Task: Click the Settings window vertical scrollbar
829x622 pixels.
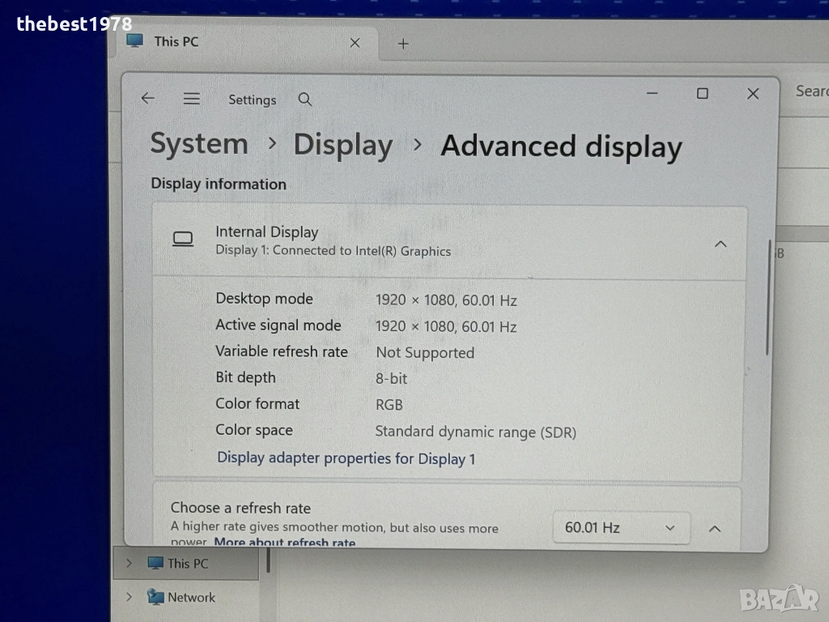Action: [767, 297]
